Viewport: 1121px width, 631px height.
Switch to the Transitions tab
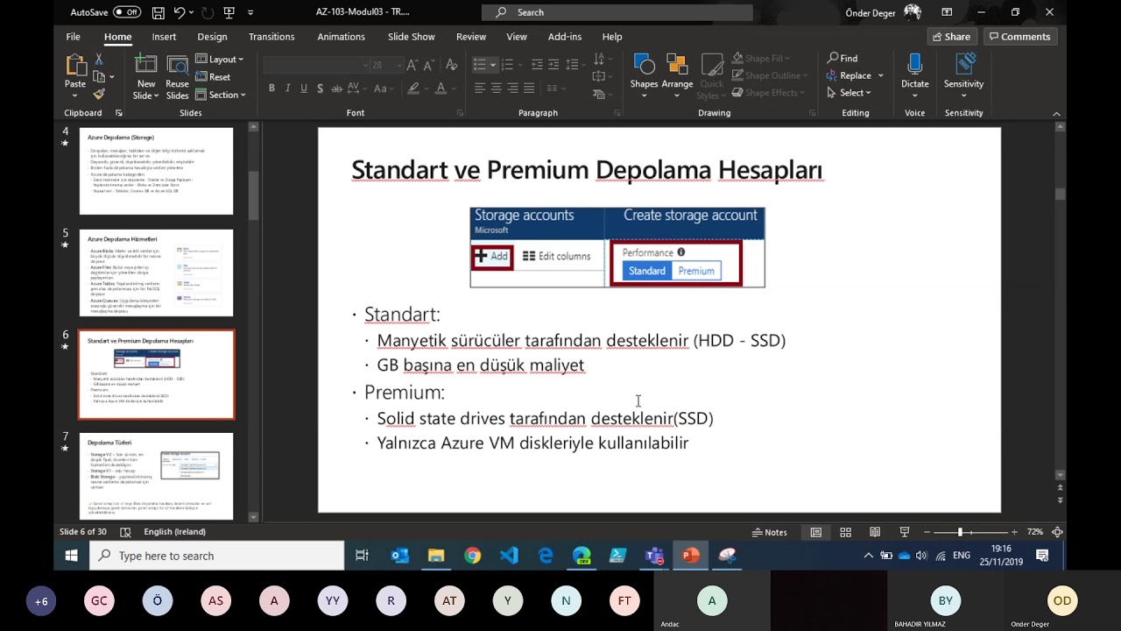tap(271, 37)
